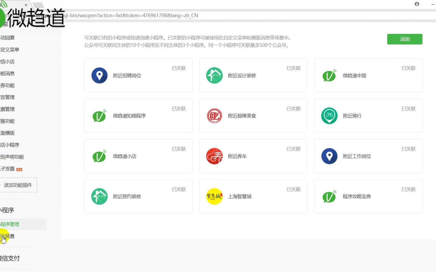This screenshot has height=272, width=436.
Task: Click 附近预约装修 card title
Action: (127, 196)
